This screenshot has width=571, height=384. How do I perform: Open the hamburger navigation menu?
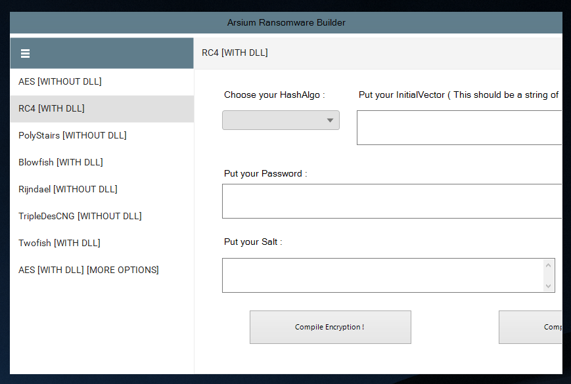[25, 53]
